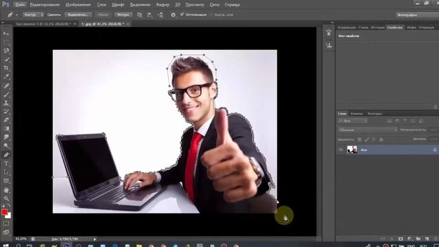Open the pen tool preset picker arrow
The image size is (439, 247).
(x=16, y=15)
